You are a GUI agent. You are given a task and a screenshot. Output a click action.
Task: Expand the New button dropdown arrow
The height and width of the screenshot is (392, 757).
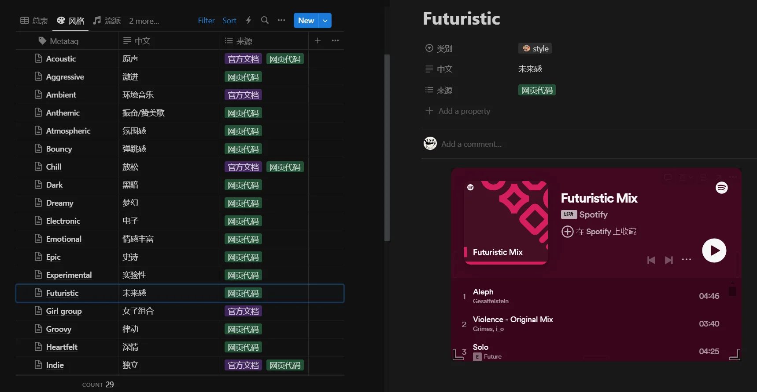click(325, 21)
